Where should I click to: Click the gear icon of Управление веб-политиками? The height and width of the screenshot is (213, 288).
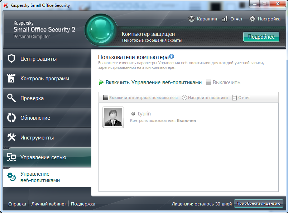point(11,177)
